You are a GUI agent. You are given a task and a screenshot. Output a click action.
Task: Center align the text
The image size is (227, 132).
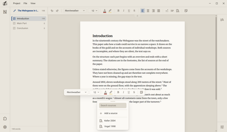point(148,11)
